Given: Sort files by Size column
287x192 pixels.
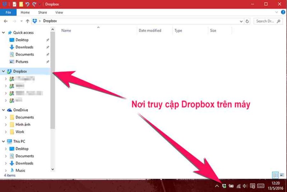Looking at the screenshot, I should click(213, 30).
